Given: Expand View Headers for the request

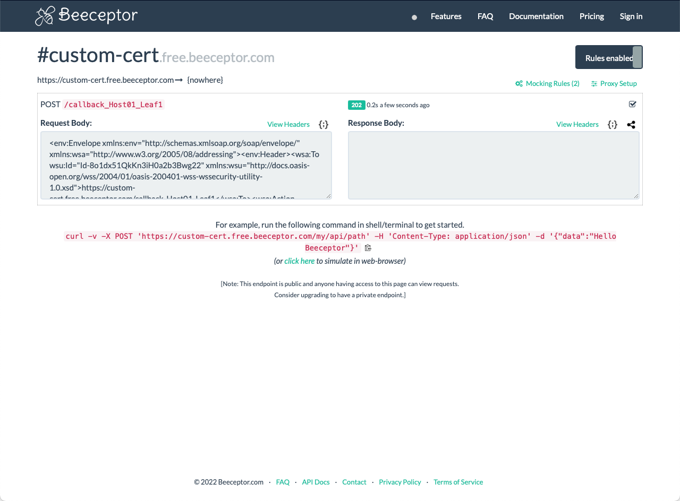Looking at the screenshot, I should [x=288, y=124].
